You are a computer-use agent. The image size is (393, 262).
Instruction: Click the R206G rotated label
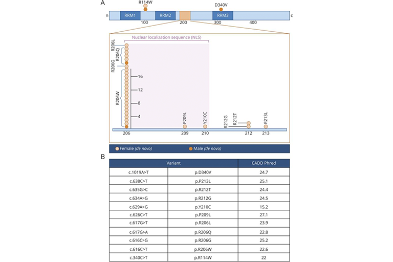click(x=113, y=65)
